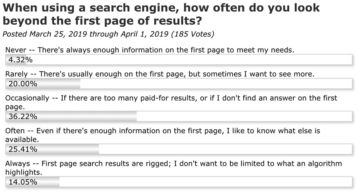Click the empty portion of the Never bar
Viewport: 358px width, 193px height.
point(189,60)
